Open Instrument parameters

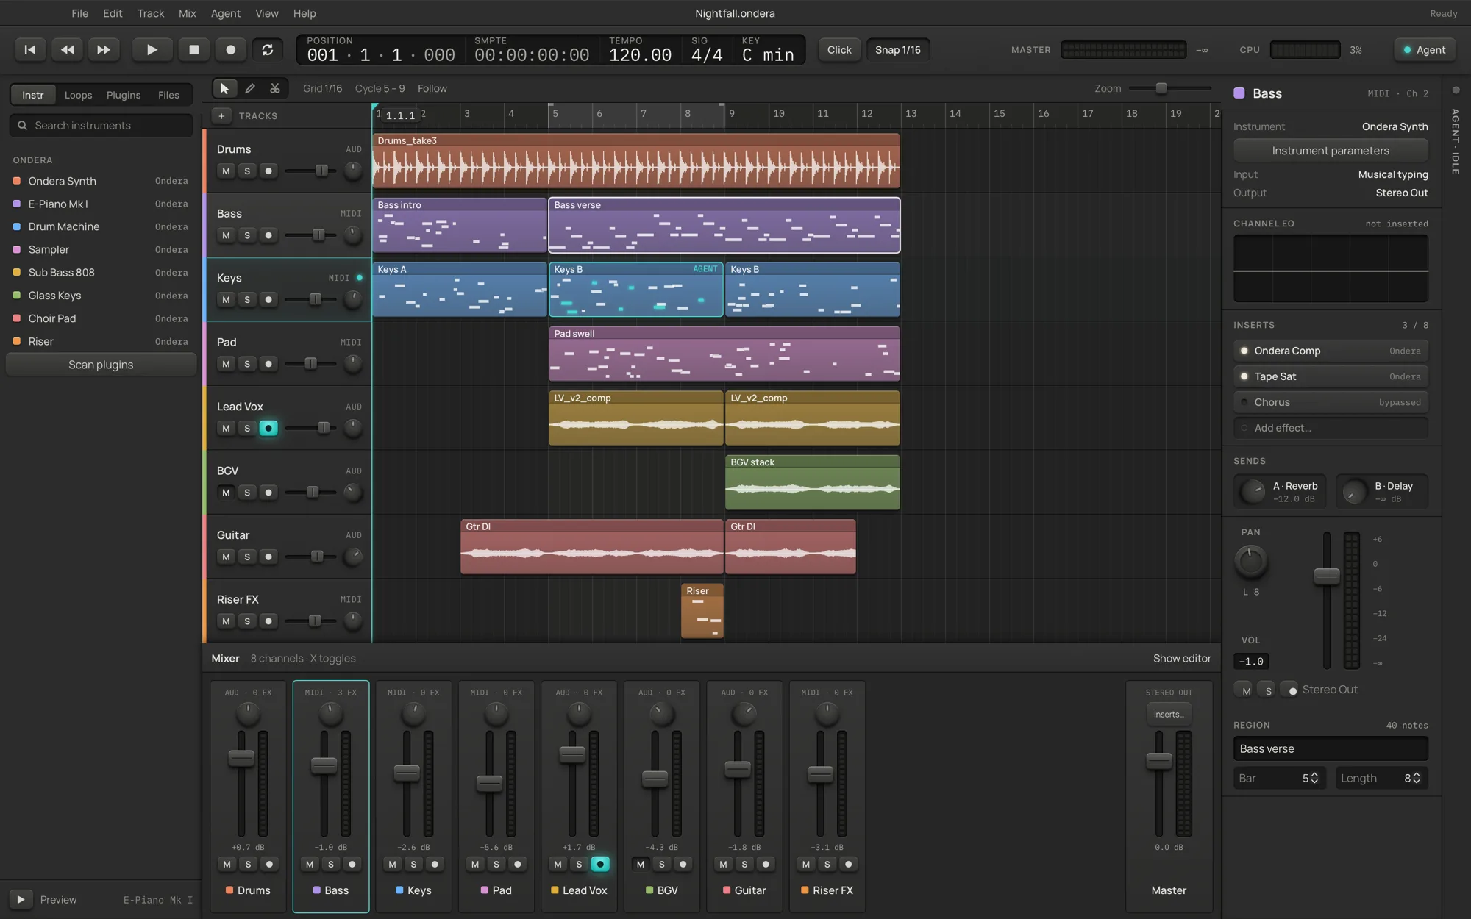point(1331,151)
